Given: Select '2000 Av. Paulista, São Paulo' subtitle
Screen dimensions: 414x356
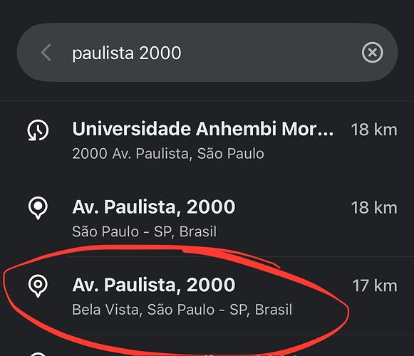Looking at the screenshot, I should point(168,154).
